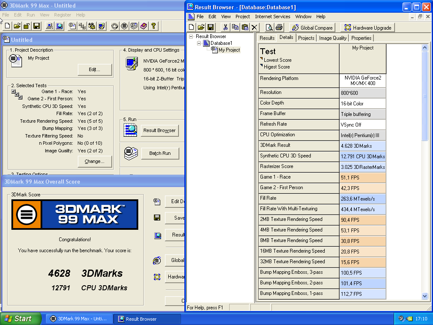Viewport: 433px width, 325px height.
Task: Click the system tray clock showing 17:10
Action: click(421, 319)
